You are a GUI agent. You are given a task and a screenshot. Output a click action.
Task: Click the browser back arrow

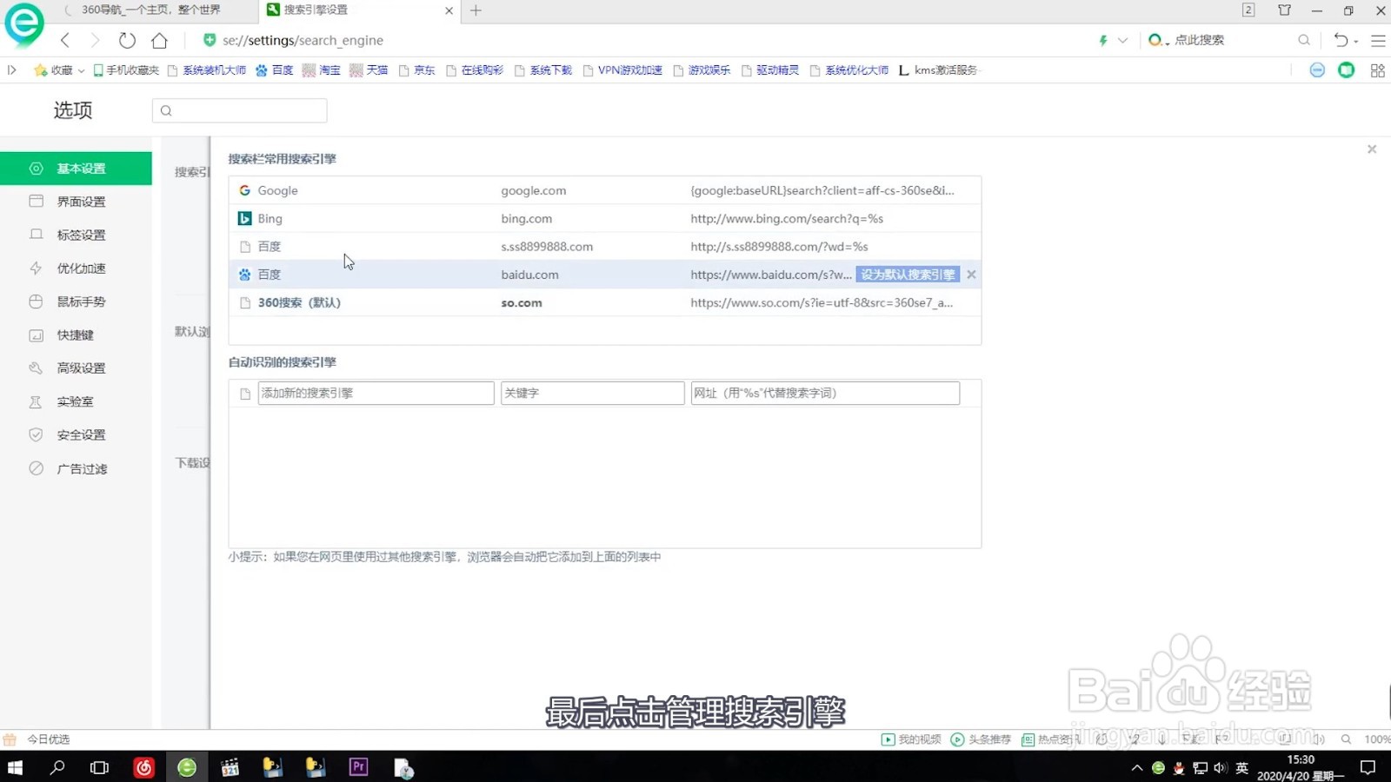65,40
